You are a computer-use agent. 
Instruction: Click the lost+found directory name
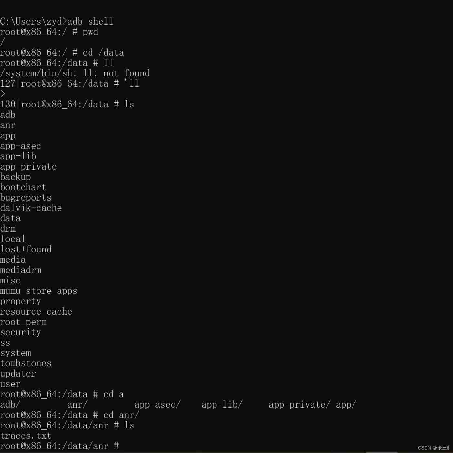[x=26, y=249]
